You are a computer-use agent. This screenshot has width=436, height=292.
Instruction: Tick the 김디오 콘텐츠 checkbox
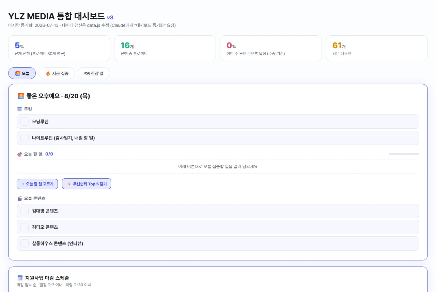click(x=25, y=227)
